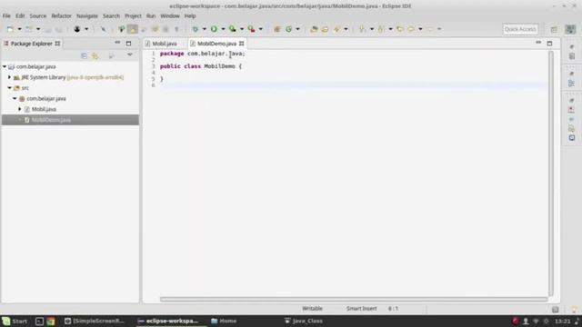Switch to SimpleScreenRecorder taskbar window

click(95, 321)
